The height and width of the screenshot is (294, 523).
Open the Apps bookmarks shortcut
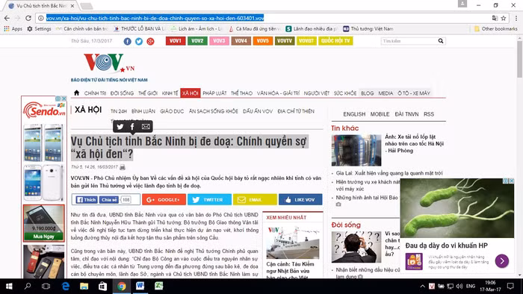pyautogui.click(x=13, y=29)
